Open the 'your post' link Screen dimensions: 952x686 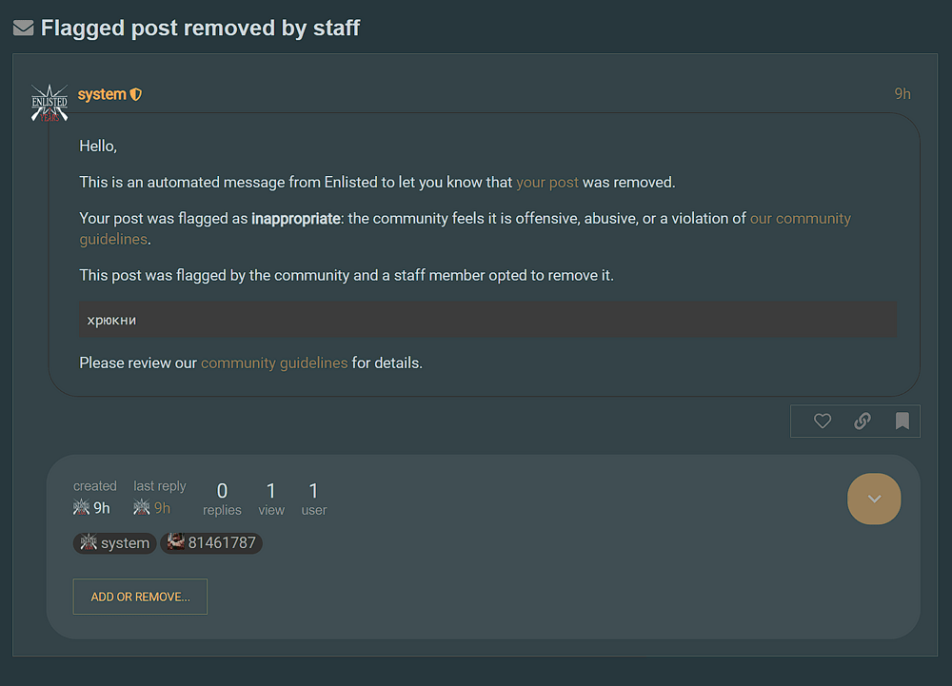pos(547,182)
